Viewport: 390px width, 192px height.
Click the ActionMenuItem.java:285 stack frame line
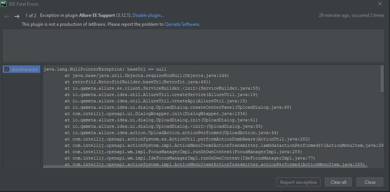pos(215,164)
